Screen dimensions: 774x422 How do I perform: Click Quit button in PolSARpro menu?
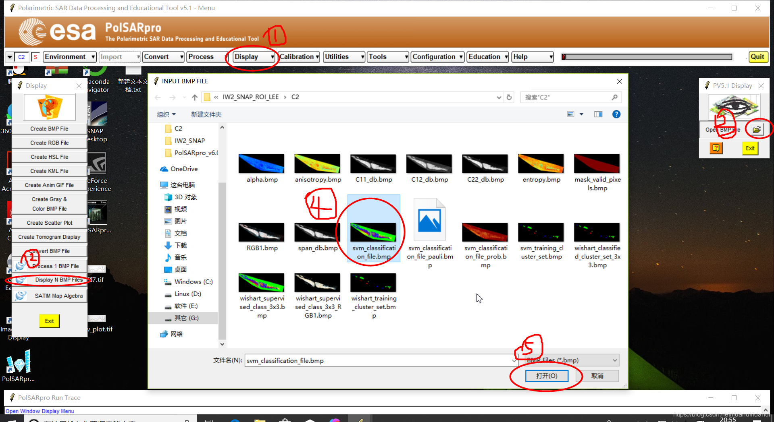(757, 57)
